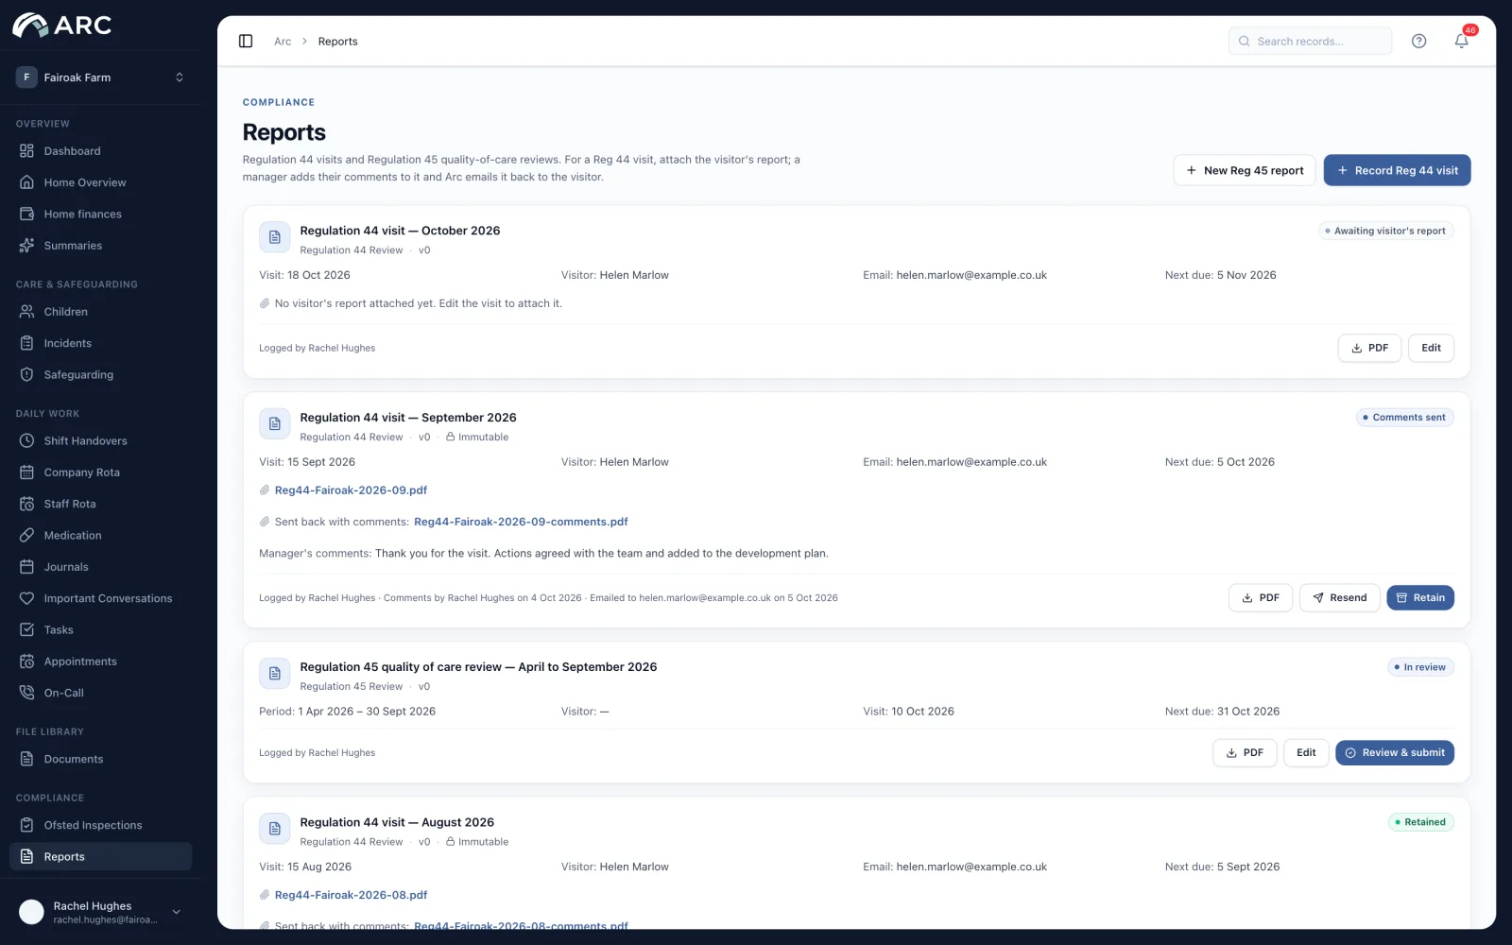The image size is (1512, 945).
Task: Click the Incidents clipboard icon
Action: click(x=26, y=343)
